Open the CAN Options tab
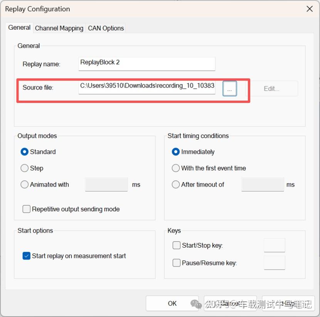 tap(106, 28)
